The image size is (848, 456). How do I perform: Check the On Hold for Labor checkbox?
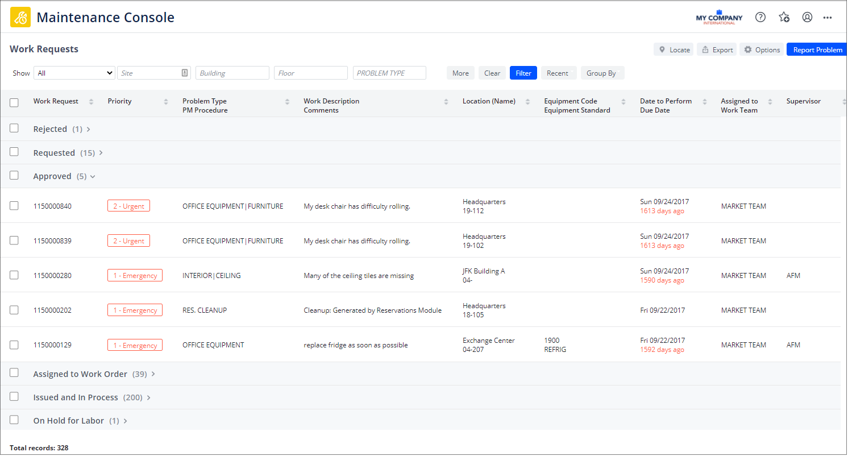pyautogui.click(x=14, y=420)
